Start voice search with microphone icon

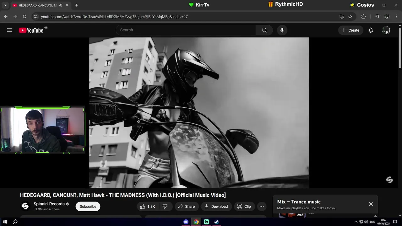coord(282,30)
